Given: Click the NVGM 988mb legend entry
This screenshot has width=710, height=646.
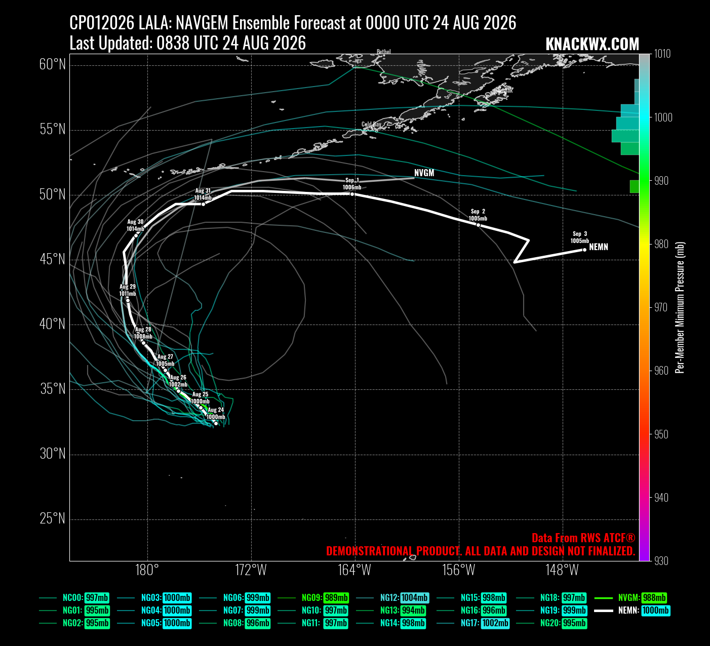Looking at the screenshot, I should (x=630, y=598).
